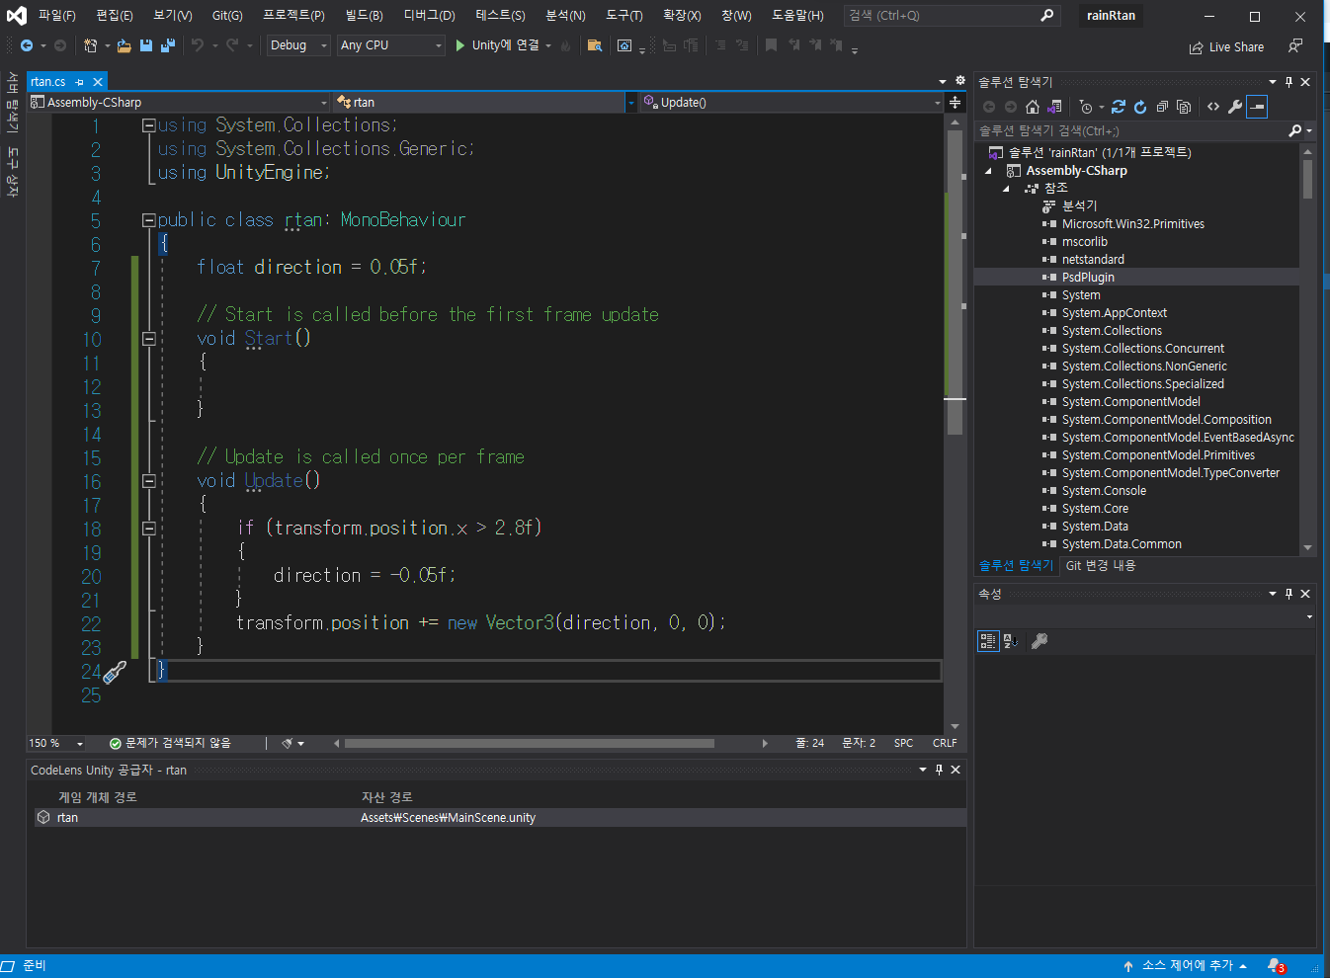The height and width of the screenshot is (978, 1330).
Task: Toggle auto-hide pin on 속성 panel
Action: [x=1288, y=594]
